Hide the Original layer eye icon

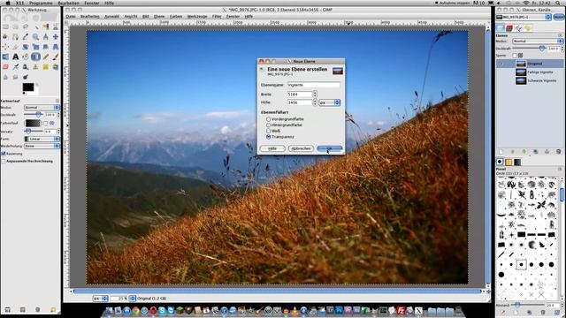click(501, 64)
